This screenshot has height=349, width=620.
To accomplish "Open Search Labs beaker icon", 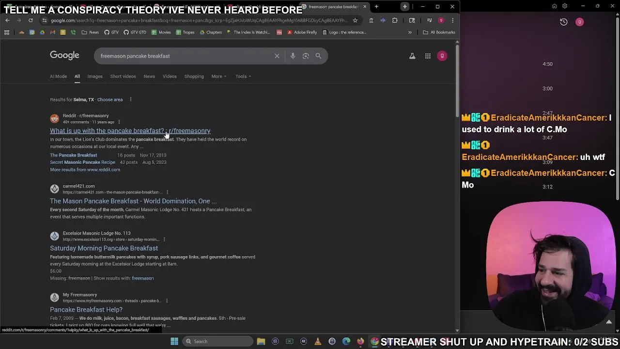I will tap(412, 56).
